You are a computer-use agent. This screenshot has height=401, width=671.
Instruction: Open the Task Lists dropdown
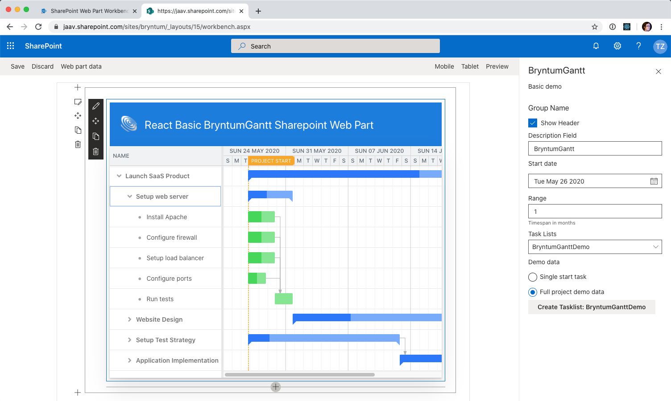point(595,247)
